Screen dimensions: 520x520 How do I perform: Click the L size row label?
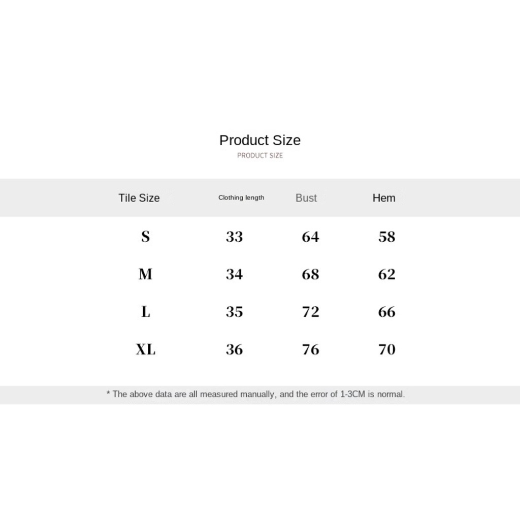(x=145, y=312)
